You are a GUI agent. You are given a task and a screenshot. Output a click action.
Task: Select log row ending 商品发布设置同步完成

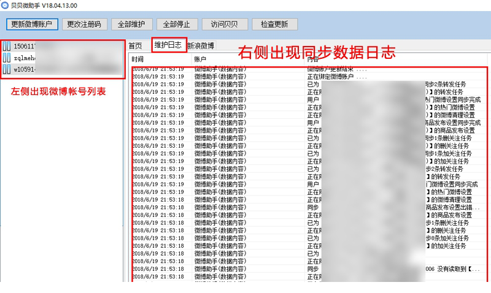(309, 123)
